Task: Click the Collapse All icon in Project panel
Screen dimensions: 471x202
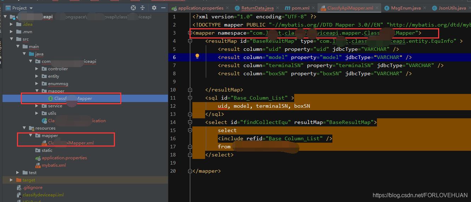Action: (x=143, y=8)
